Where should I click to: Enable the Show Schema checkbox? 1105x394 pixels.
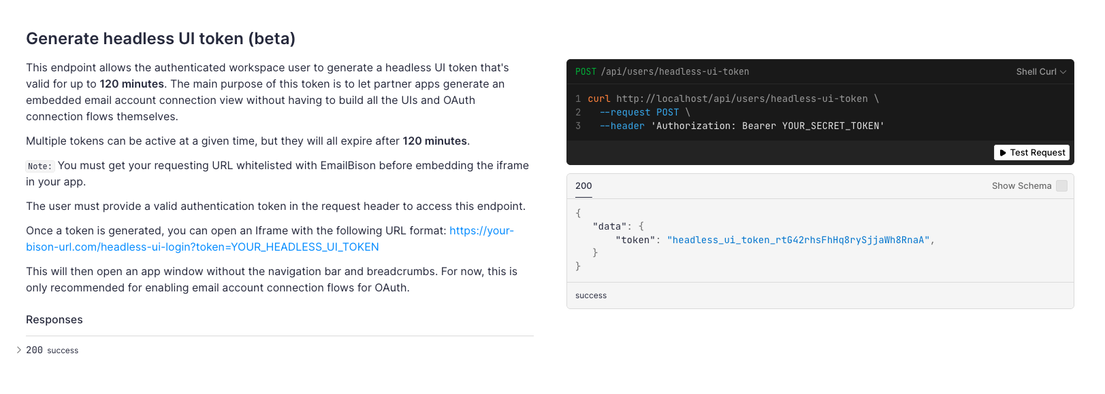pyautogui.click(x=1061, y=185)
